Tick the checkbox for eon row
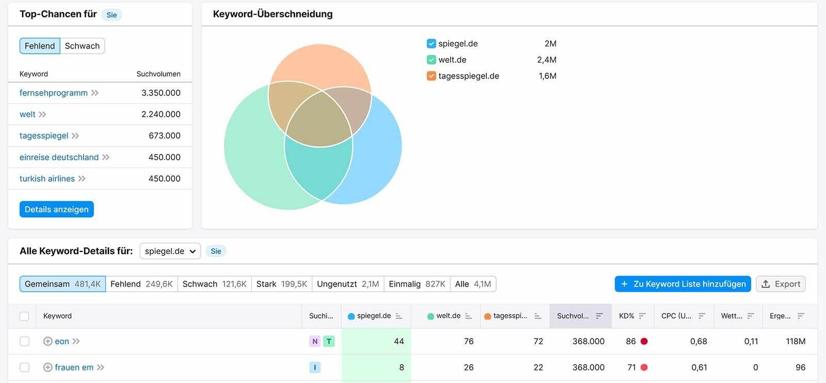This screenshot has height=383, width=826. pos(24,341)
